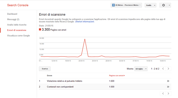Click the 1 - 2 di 2 pagination text

click(x=155, y=69)
